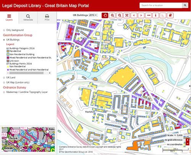
Task: Click the Non Residential Building legend swatch
Action: pos(8,54)
